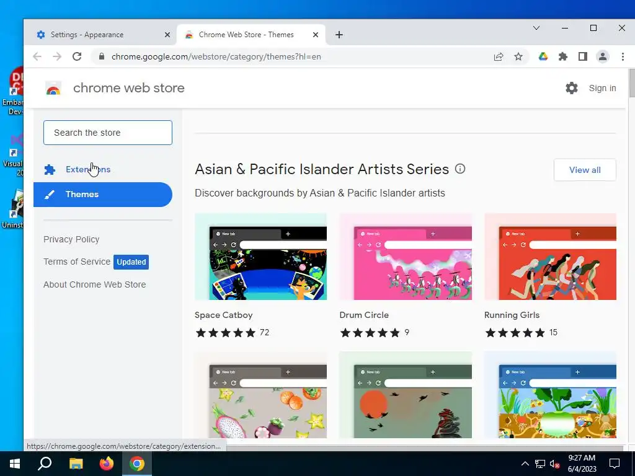This screenshot has width=635, height=476.
Task: Open the Chrome profile avatar
Action: pos(603,56)
